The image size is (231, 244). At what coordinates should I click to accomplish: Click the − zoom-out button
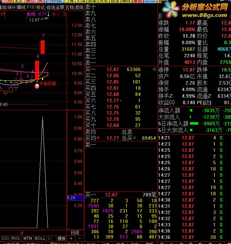click(x=80, y=238)
